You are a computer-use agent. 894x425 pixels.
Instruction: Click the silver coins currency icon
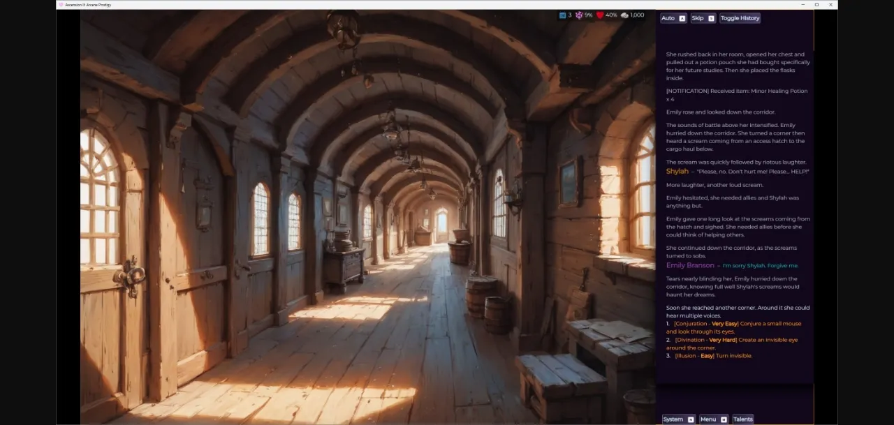[624, 15]
